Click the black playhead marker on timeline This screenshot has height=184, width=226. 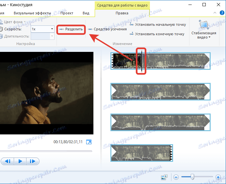click(142, 61)
